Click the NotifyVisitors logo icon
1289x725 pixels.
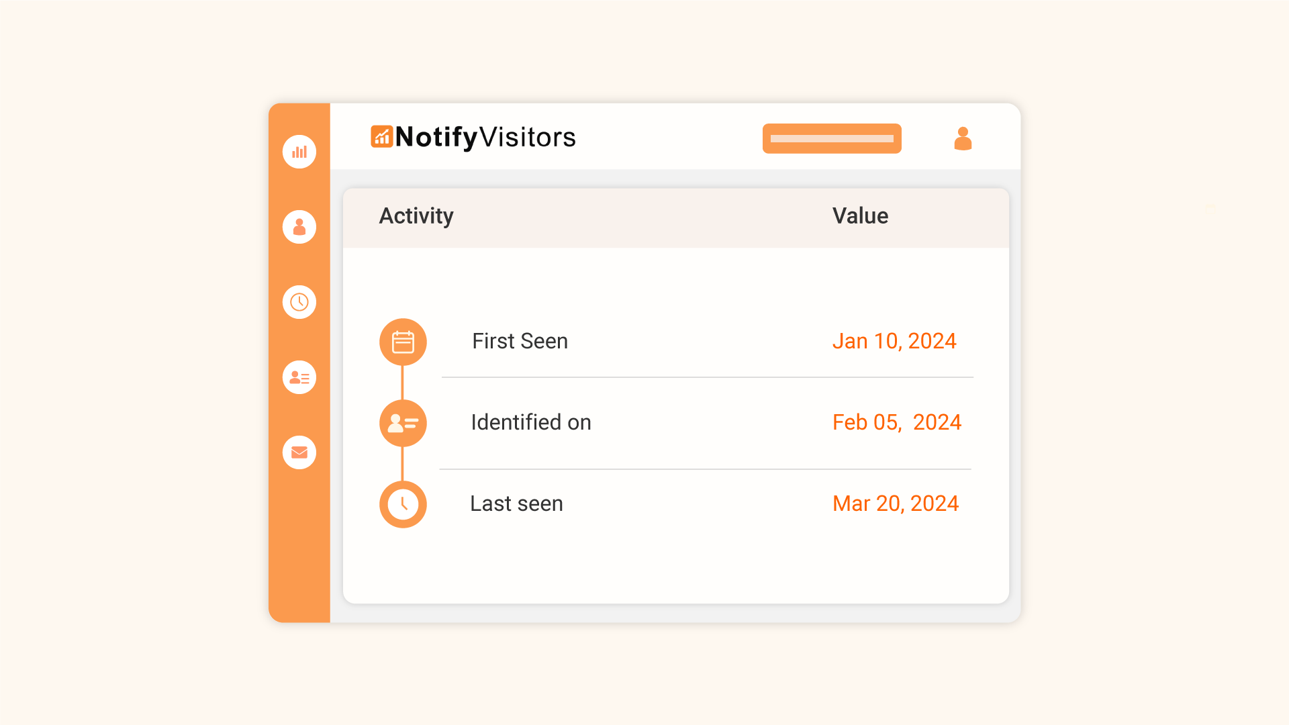[382, 136]
